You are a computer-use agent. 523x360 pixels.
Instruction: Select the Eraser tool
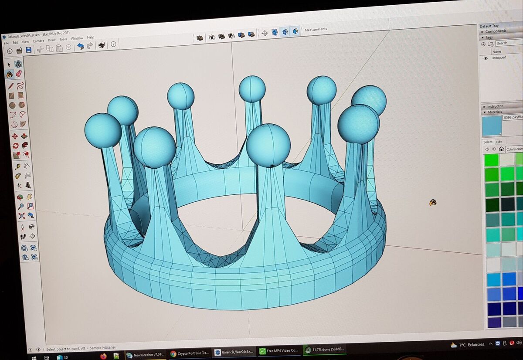pyautogui.click(x=19, y=74)
